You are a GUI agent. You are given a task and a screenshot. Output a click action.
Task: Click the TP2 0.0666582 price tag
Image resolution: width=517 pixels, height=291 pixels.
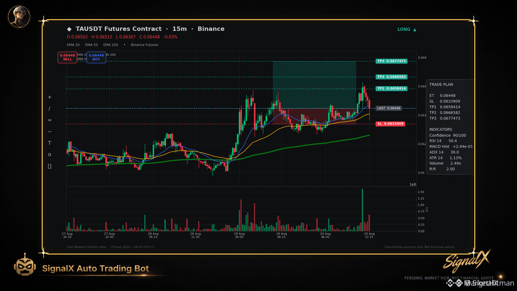391,77
